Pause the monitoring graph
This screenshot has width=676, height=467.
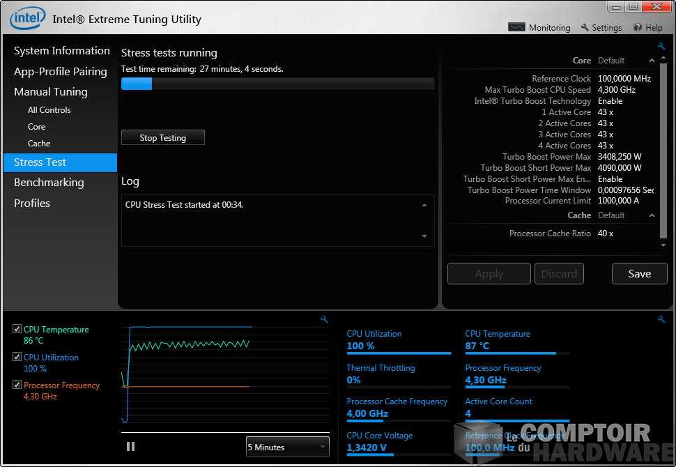130,446
